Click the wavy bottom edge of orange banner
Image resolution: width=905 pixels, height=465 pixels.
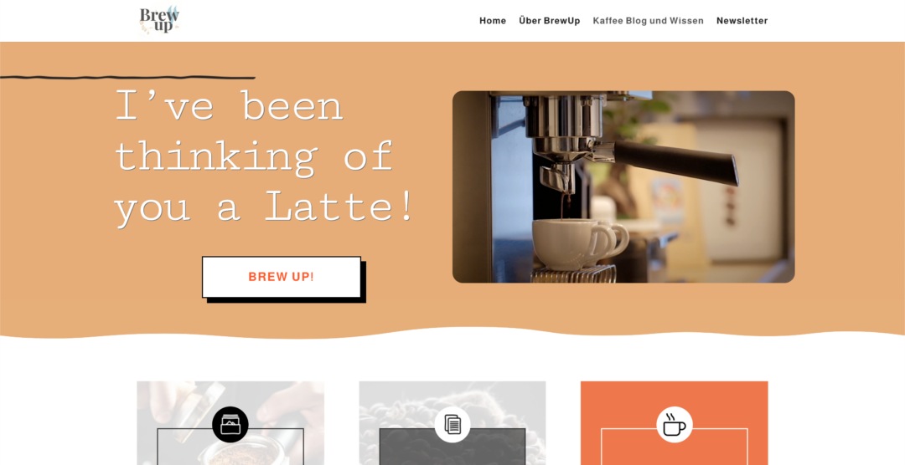(x=452, y=334)
